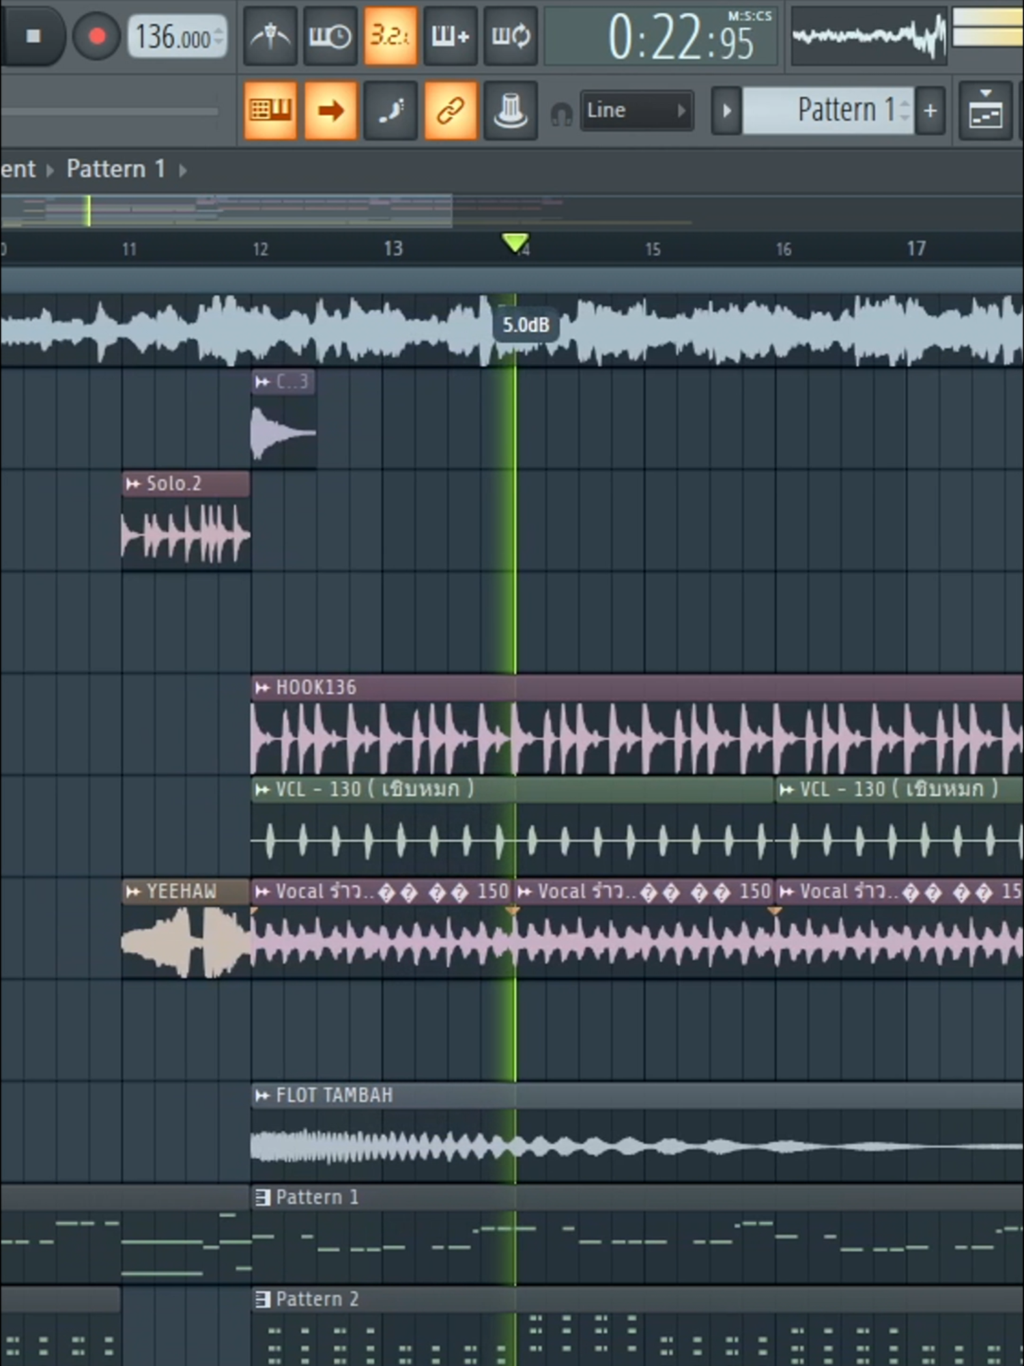Toggle the overdub blend recording icon
This screenshot has height=1366, width=1024.
point(450,36)
